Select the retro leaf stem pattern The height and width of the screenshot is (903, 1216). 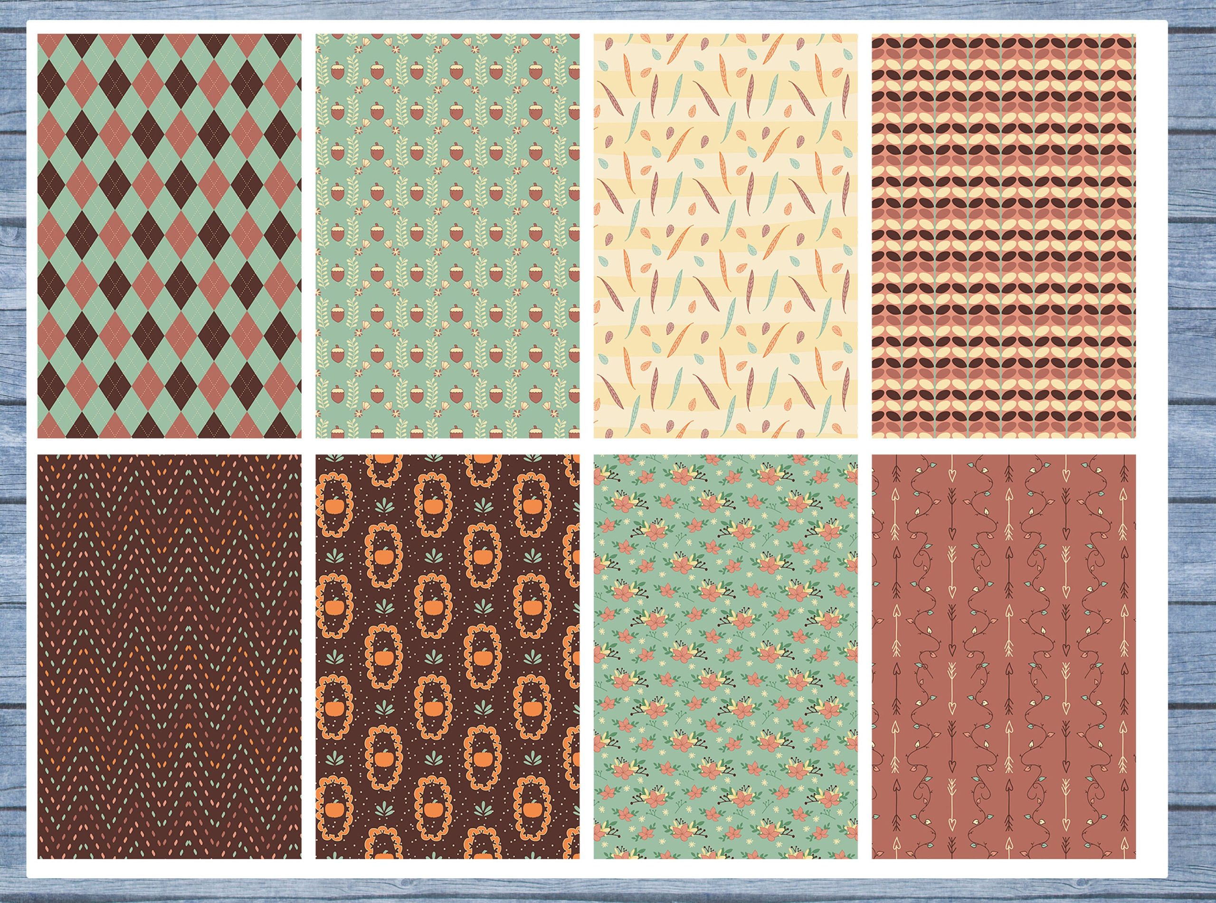pyautogui.click(x=1004, y=236)
